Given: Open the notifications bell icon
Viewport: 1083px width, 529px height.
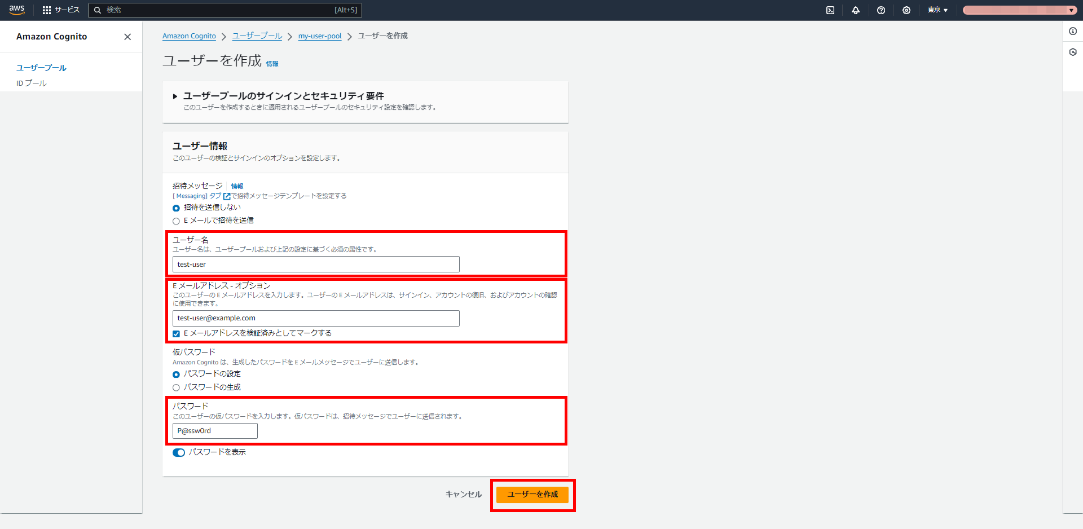Looking at the screenshot, I should click(856, 10).
